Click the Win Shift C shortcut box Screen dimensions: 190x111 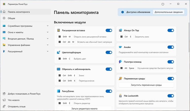[64, 59]
